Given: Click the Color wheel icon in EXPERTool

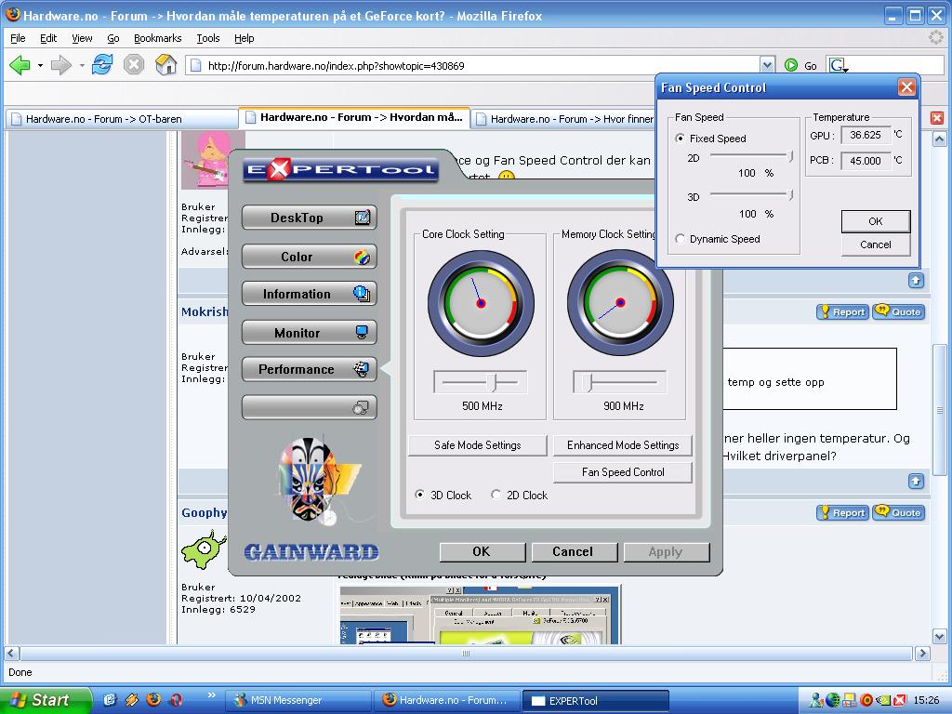Looking at the screenshot, I should pos(362,257).
